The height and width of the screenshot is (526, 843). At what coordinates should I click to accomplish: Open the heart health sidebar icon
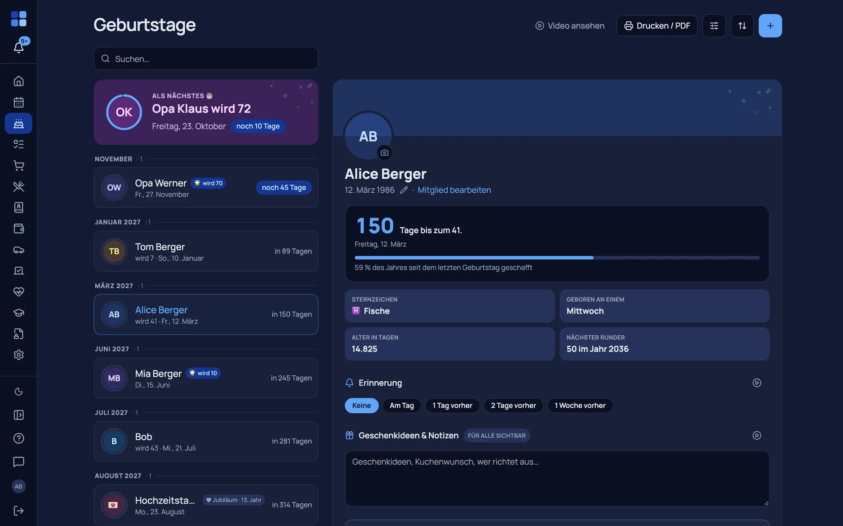pos(19,292)
